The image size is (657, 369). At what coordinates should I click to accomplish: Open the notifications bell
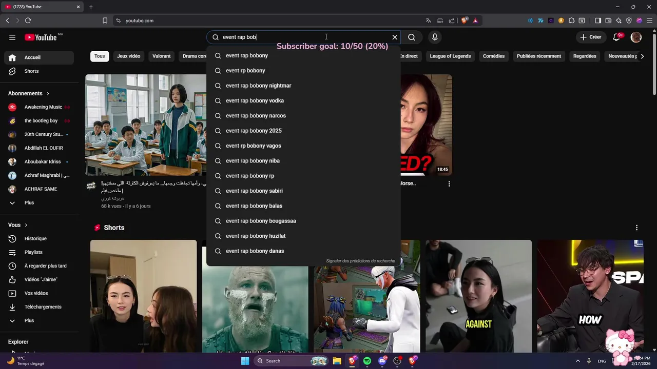coord(617,37)
